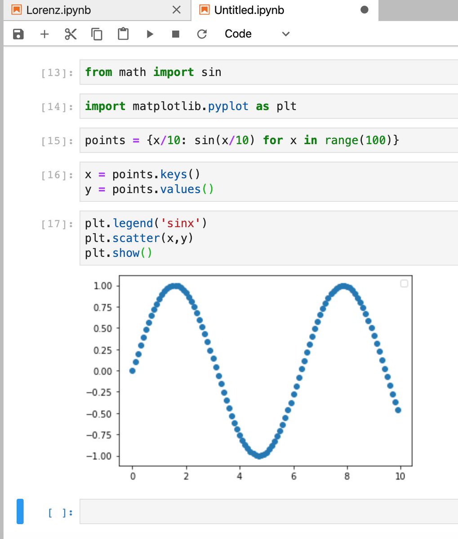Click unsaved dot on Untitled.ipynb tab

tap(365, 9)
